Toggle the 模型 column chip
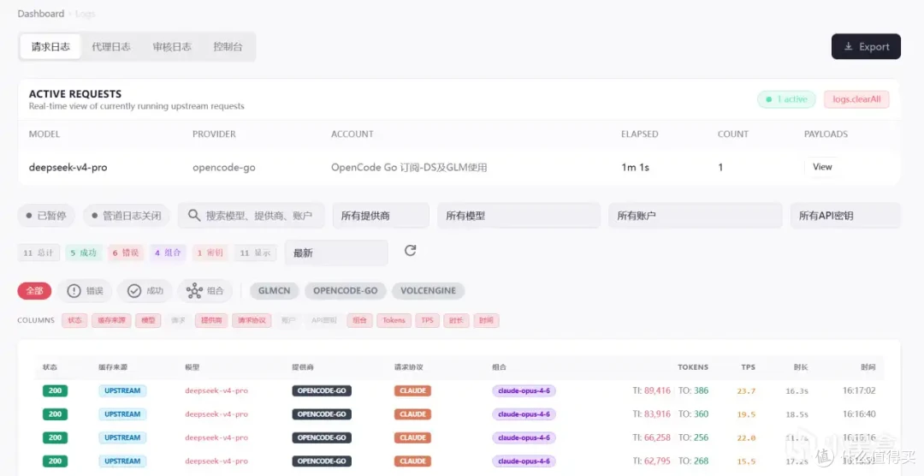The image size is (924, 476). point(148,320)
